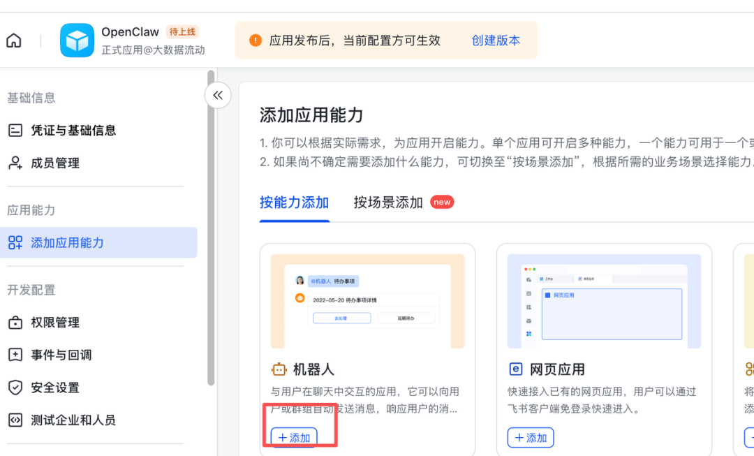This screenshot has height=456, width=754.
Task: Click the orange warning icon in the banner
Action: 256,40
